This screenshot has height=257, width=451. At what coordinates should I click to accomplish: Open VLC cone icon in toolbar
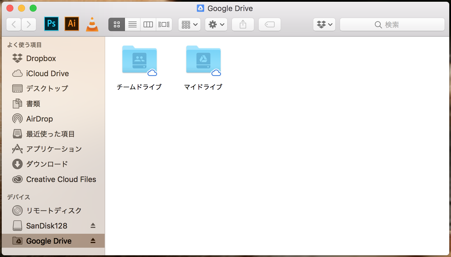[x=92, y=24]
